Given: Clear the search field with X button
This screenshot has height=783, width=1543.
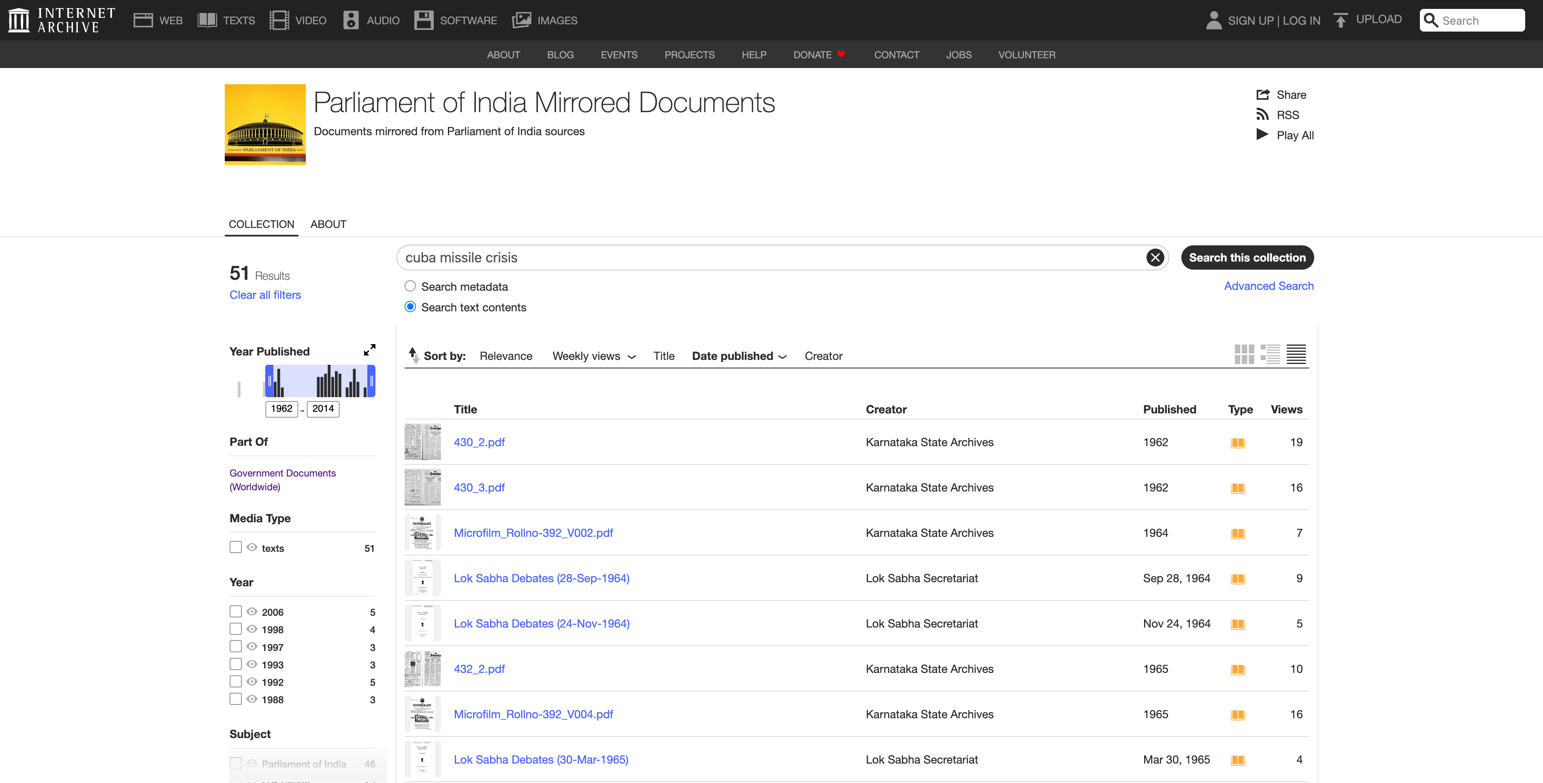Looking at the screenshot, I should (x=1155, y=257).
